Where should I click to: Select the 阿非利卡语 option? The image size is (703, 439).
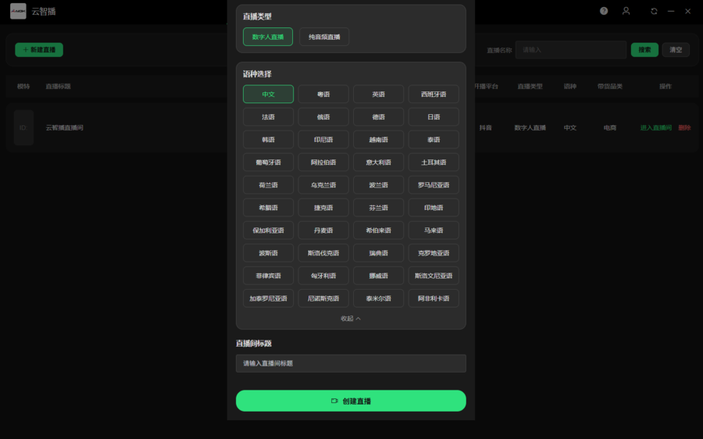pyautogui.click(x=434, y=298)
